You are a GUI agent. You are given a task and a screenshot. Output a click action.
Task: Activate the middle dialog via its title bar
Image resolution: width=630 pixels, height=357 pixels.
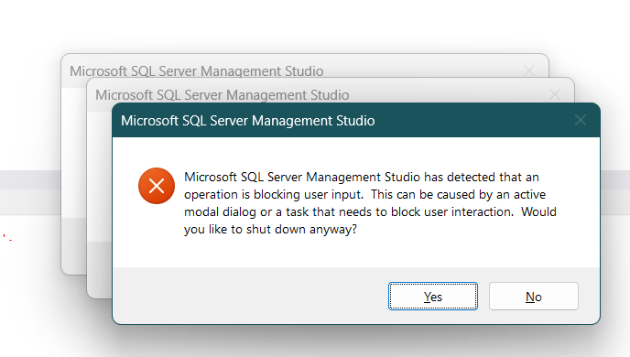[x=223, y=95]
